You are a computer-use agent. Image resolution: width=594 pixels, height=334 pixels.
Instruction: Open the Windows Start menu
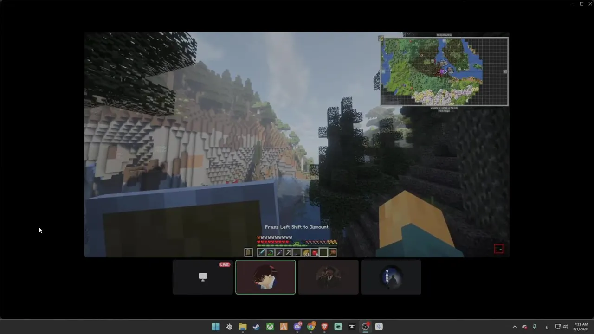pos(215,327)
